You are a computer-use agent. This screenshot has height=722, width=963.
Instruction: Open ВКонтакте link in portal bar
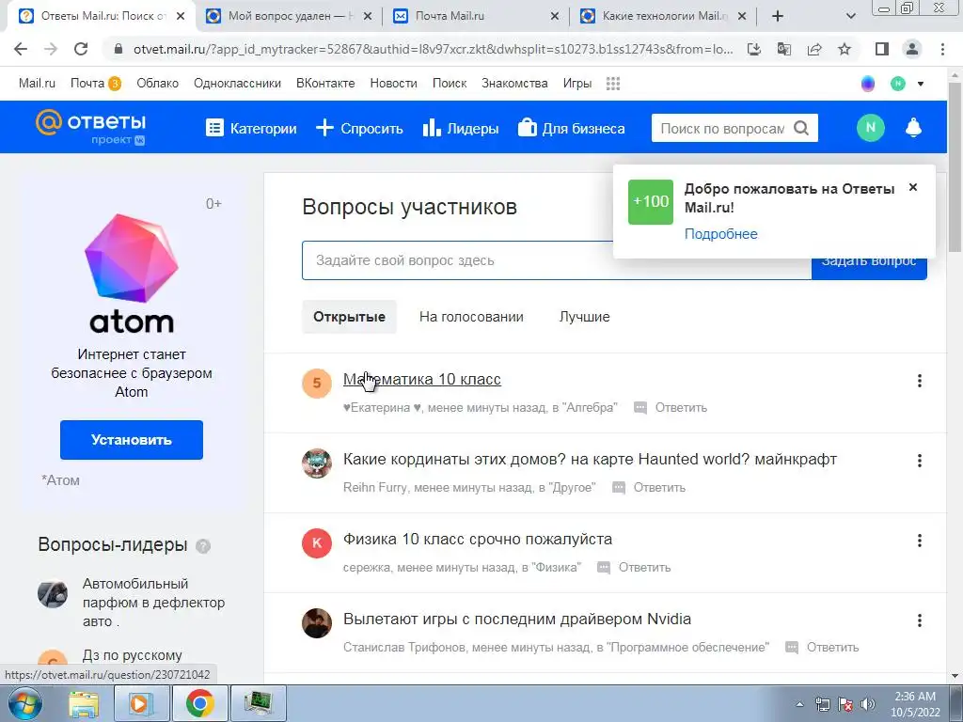pos(325,84)
